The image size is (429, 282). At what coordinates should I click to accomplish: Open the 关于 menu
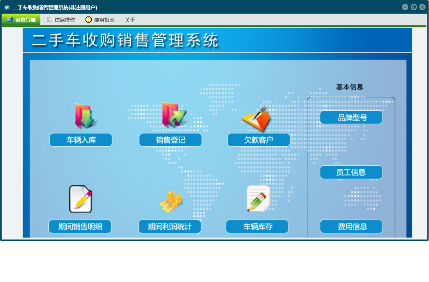[130, 20]
